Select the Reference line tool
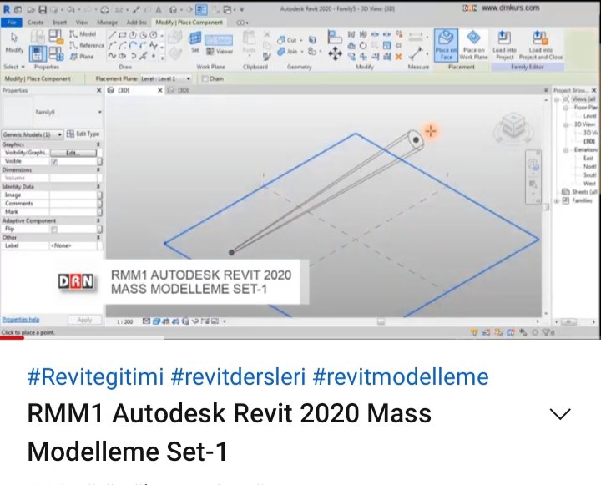Image resolution: width=601 pixels, height=485 pixels. tap(87, 45)
